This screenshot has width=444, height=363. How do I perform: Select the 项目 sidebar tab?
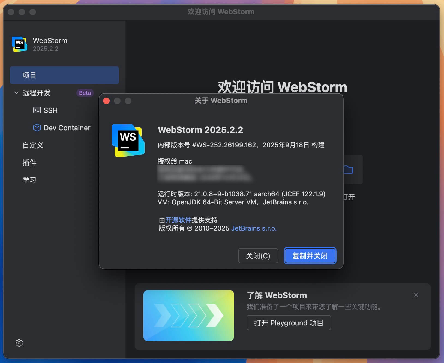click(64, 75)
